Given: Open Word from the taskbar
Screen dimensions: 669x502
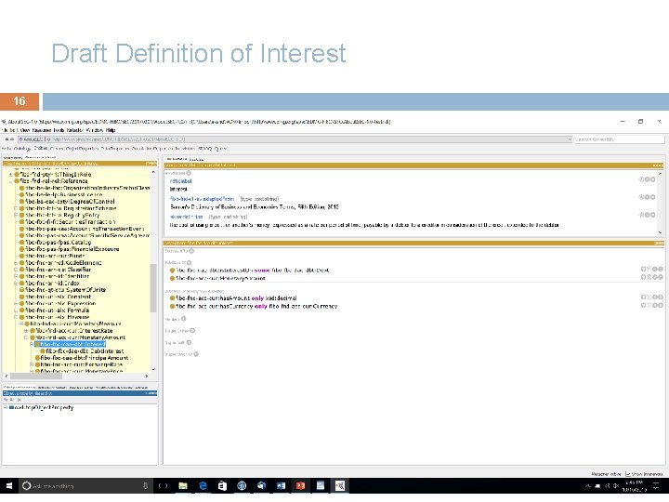Looking at the screenshot, I should [281, 486].
